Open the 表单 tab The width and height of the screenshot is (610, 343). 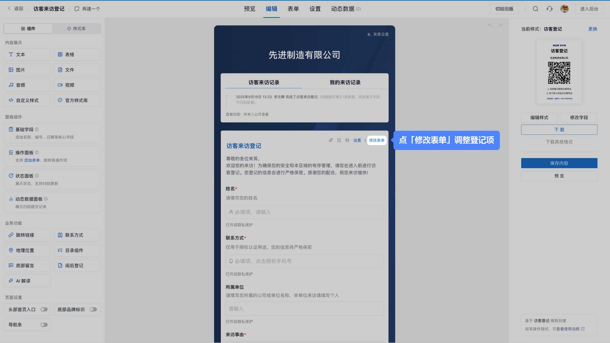293,9
